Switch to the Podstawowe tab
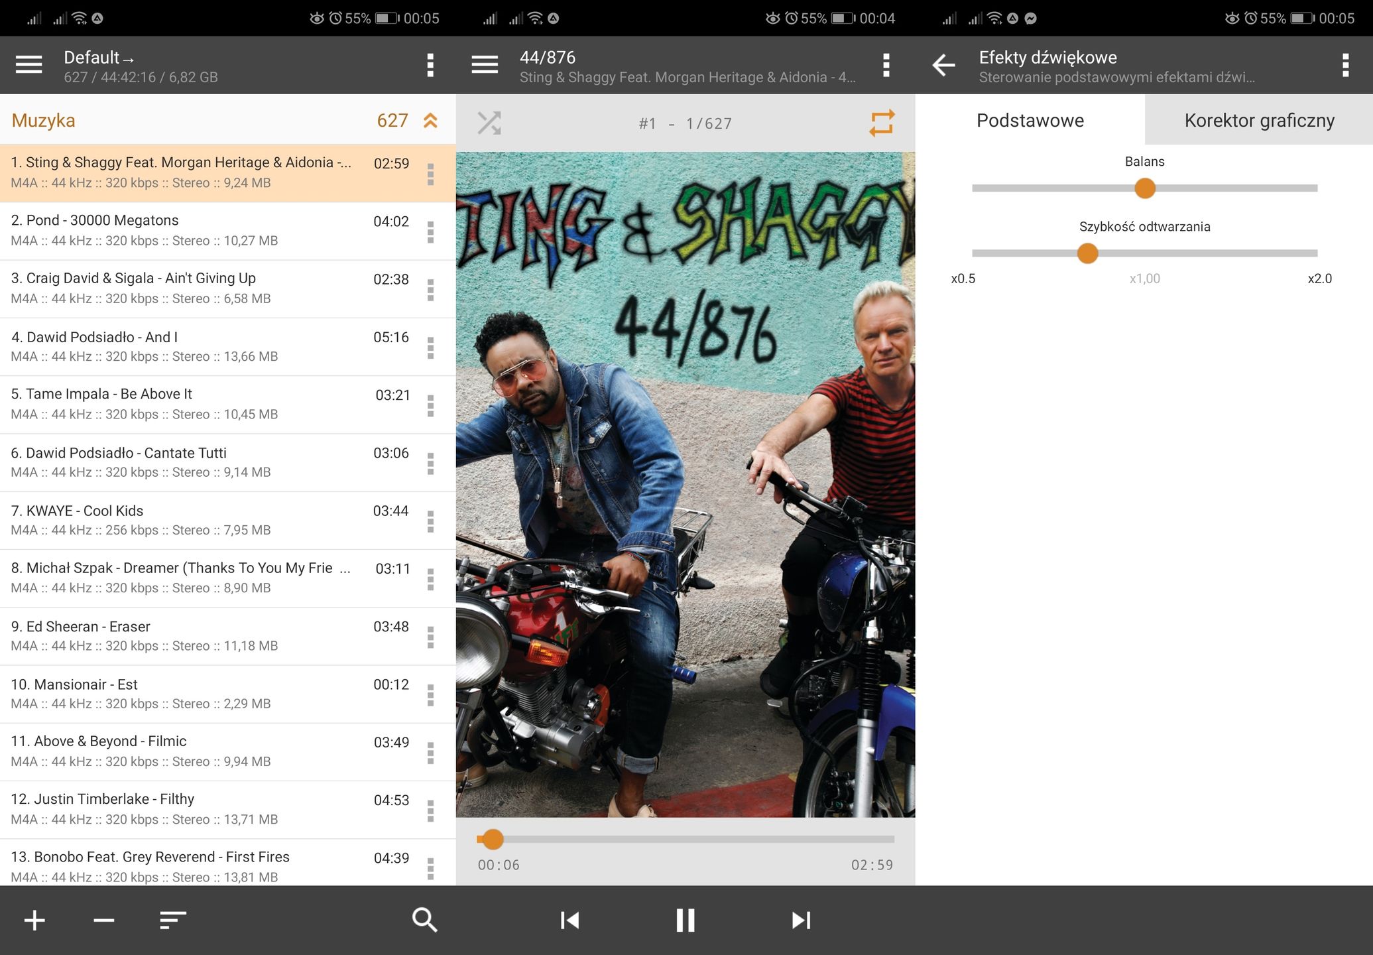This screenshot has width=1373, height=955. (x=1030, y=120)
